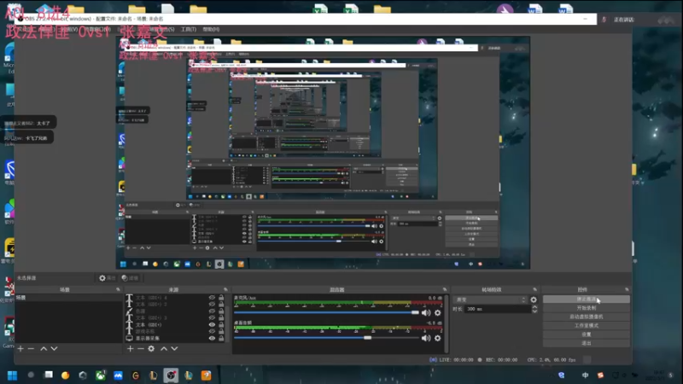This screenshot has width=683, height=384.
Task: Toggle visibility of 游戏名称 source
Action: [x=212, y=331]
